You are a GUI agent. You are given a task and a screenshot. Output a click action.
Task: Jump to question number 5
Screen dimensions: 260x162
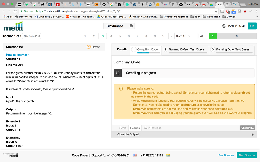[x=120, y=36]
